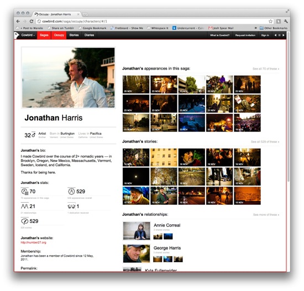This screenshot has height=291, width=304.
Task: Click George Harris's portrait thumbnail
Action: point(137,253)
